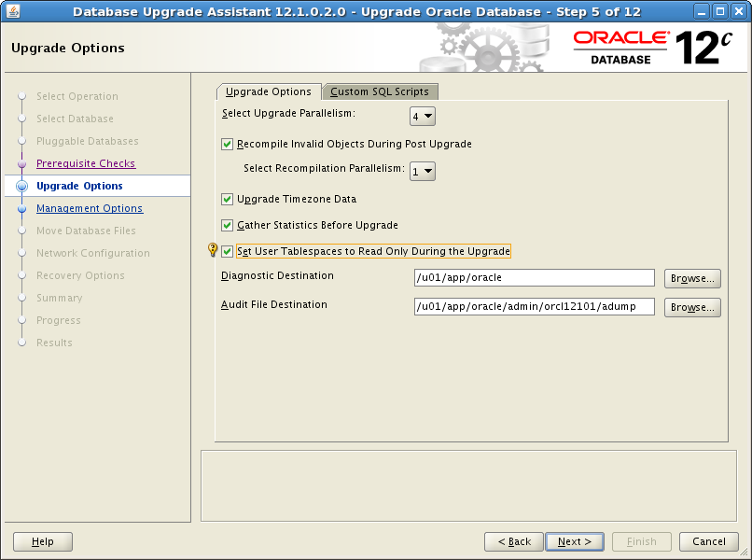Click Pluggable Databases step label
Viewport: 752px width, 560px height.
(x=88, y=141)
